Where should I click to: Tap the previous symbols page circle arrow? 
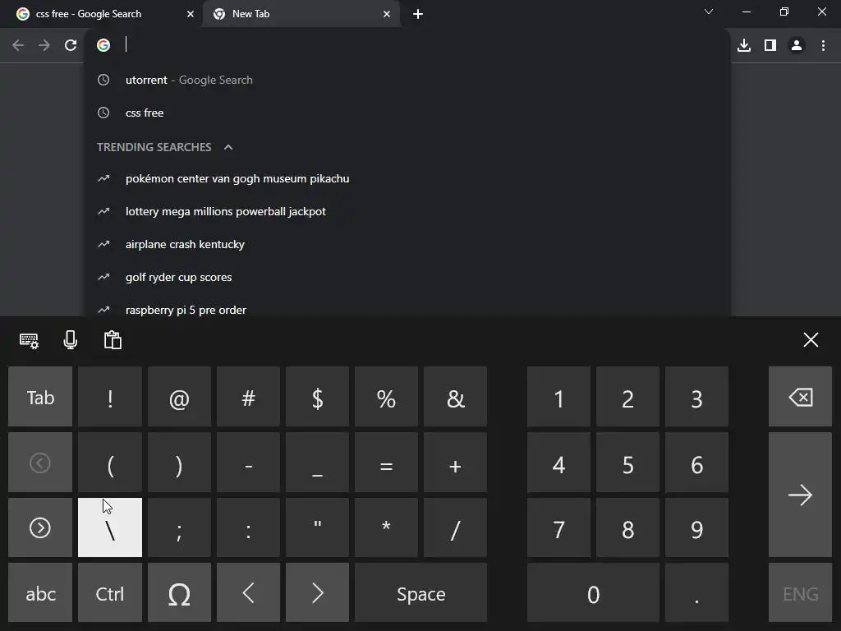click(40, 463)
